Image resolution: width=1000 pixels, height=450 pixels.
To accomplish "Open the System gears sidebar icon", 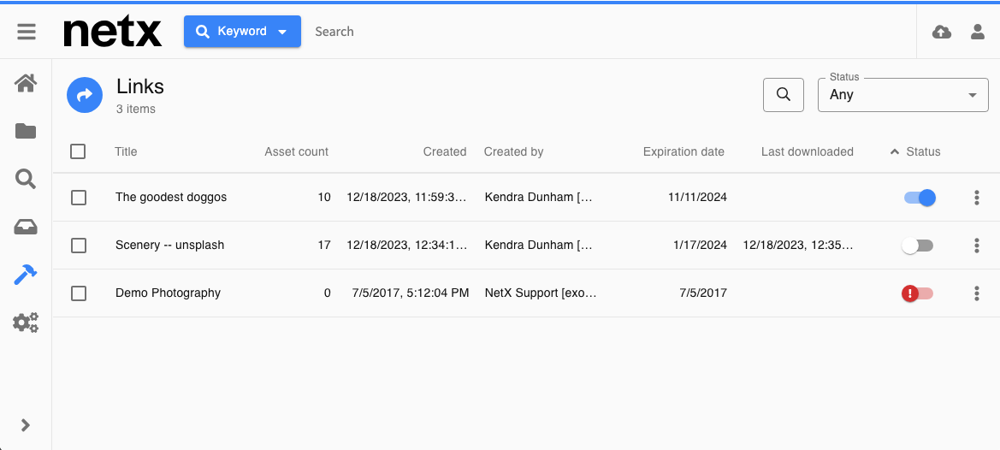I will [x=26, y=323].
